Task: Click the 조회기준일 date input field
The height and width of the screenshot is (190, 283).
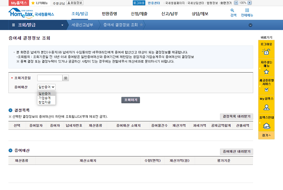Action: tap(50, 78)
